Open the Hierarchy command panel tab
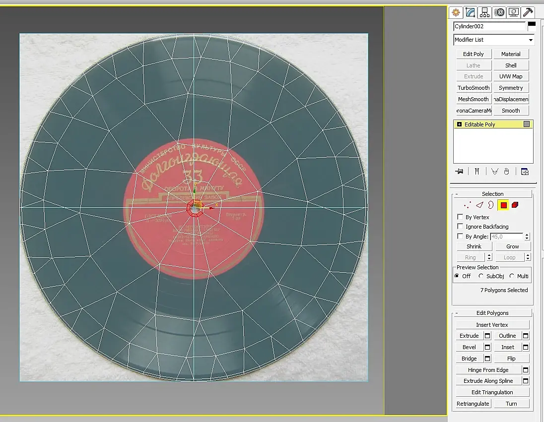This screenshot has width=544, height=422. tap(485, 12)
